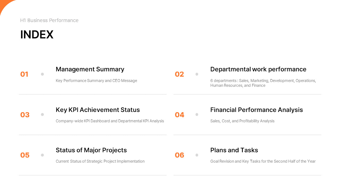Select Key Performance Summary and CEO Message text
This screenshot has height=191, width=340.
[x=96, y=81]
